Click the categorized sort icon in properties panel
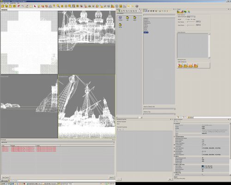 [175, 122]
